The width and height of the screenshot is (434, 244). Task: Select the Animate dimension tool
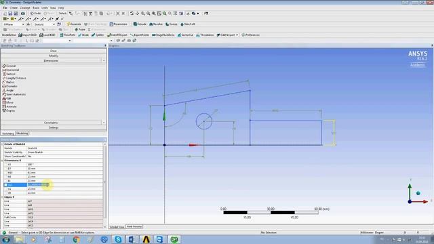pyautogui.click(x=9, y=106)
